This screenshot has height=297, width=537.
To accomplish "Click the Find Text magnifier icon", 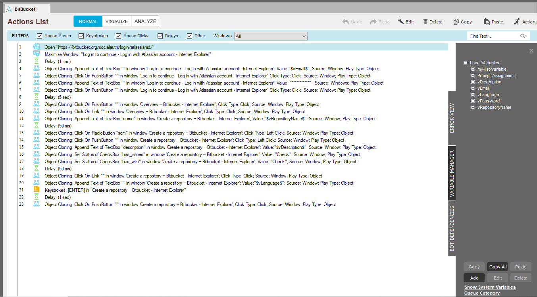I will tap(524, 36).
